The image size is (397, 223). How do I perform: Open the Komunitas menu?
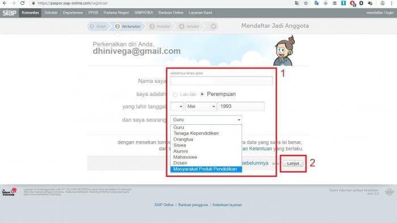pos(31,12)
